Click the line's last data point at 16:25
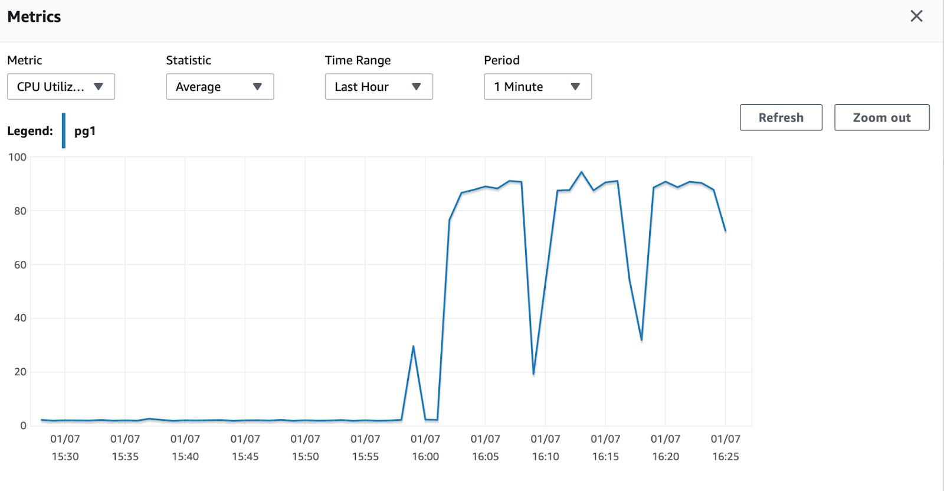Image resolution: width=944 pixels, height=491 pixels. (x=725, y=231)
